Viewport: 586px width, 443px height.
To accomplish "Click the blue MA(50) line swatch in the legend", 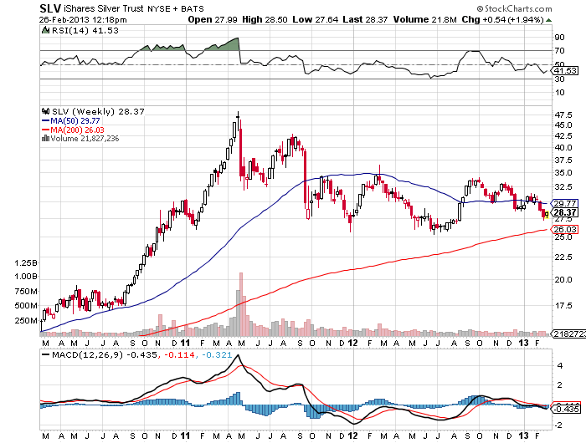I will [45, 120].
